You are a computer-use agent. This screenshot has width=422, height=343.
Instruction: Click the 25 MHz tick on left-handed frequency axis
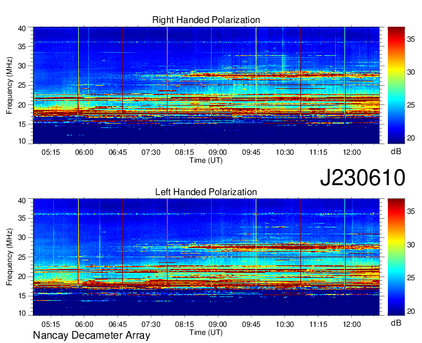click(22, 257)
